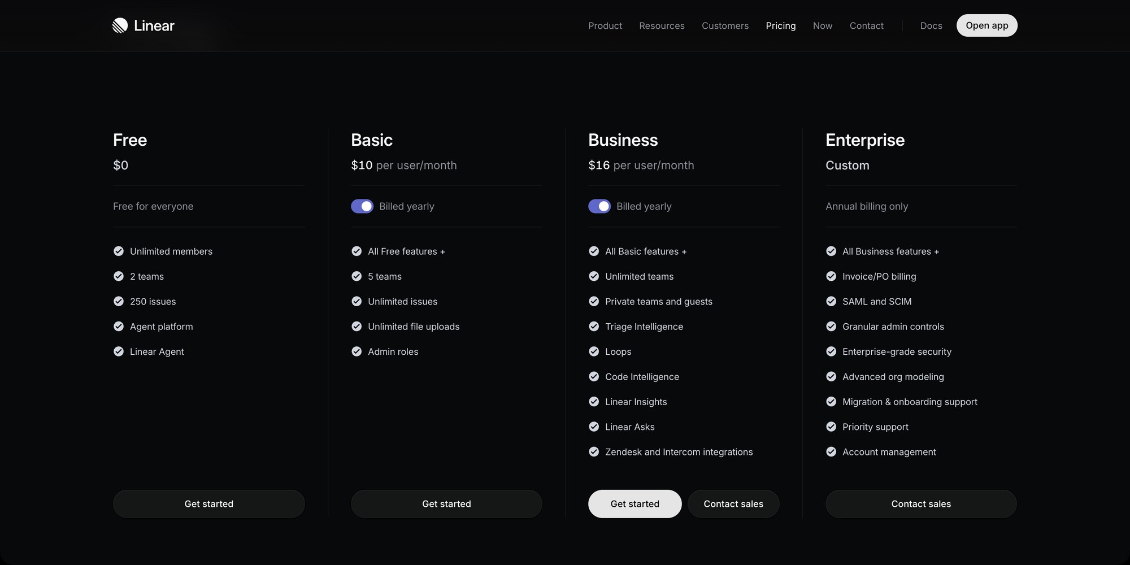
Task: Click checkmark icon beside Unlimited issues
Action: (x=357, y=301)
